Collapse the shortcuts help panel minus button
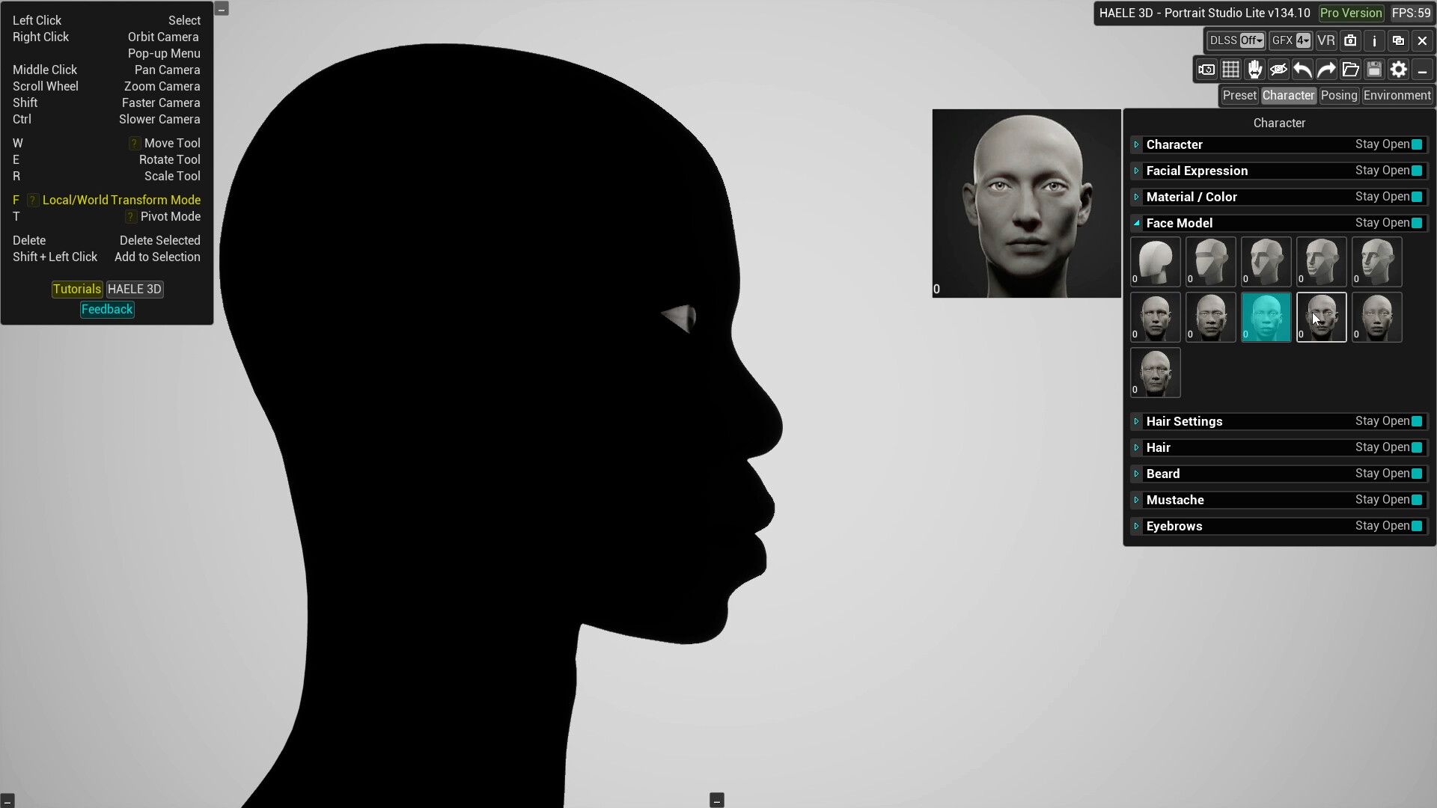 222,9
